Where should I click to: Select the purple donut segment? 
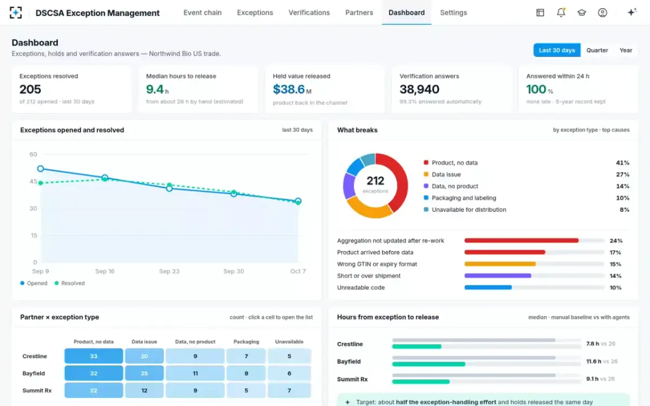(349, 186)
